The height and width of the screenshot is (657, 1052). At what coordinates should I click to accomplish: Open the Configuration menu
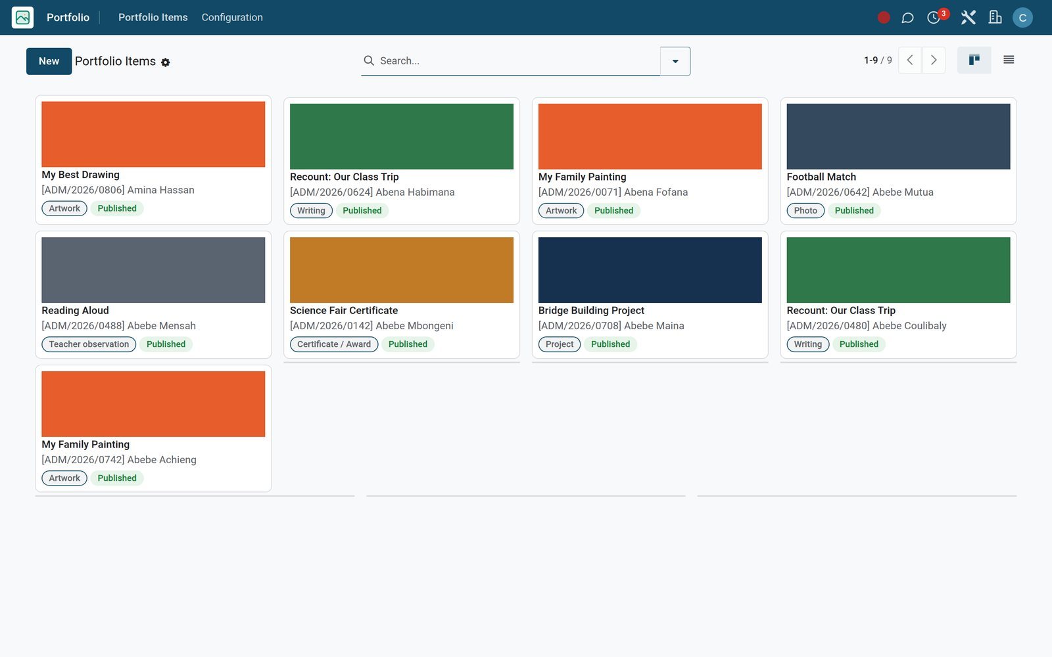232,18
